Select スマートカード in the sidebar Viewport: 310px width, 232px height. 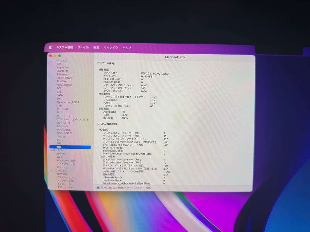point(65,188)
